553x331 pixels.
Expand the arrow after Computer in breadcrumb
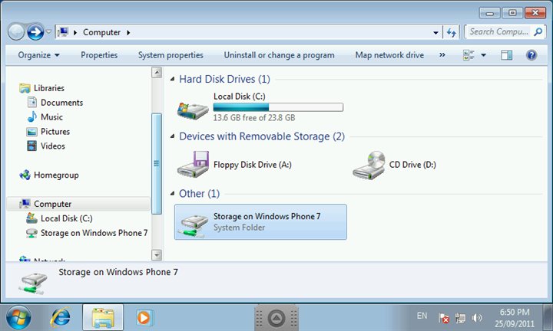coord(128,32)
